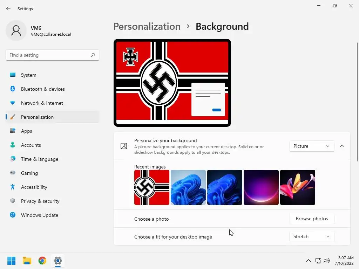Click the volume speaker tray icon
The height and width of the screenshot is (269, 359).
327,261
